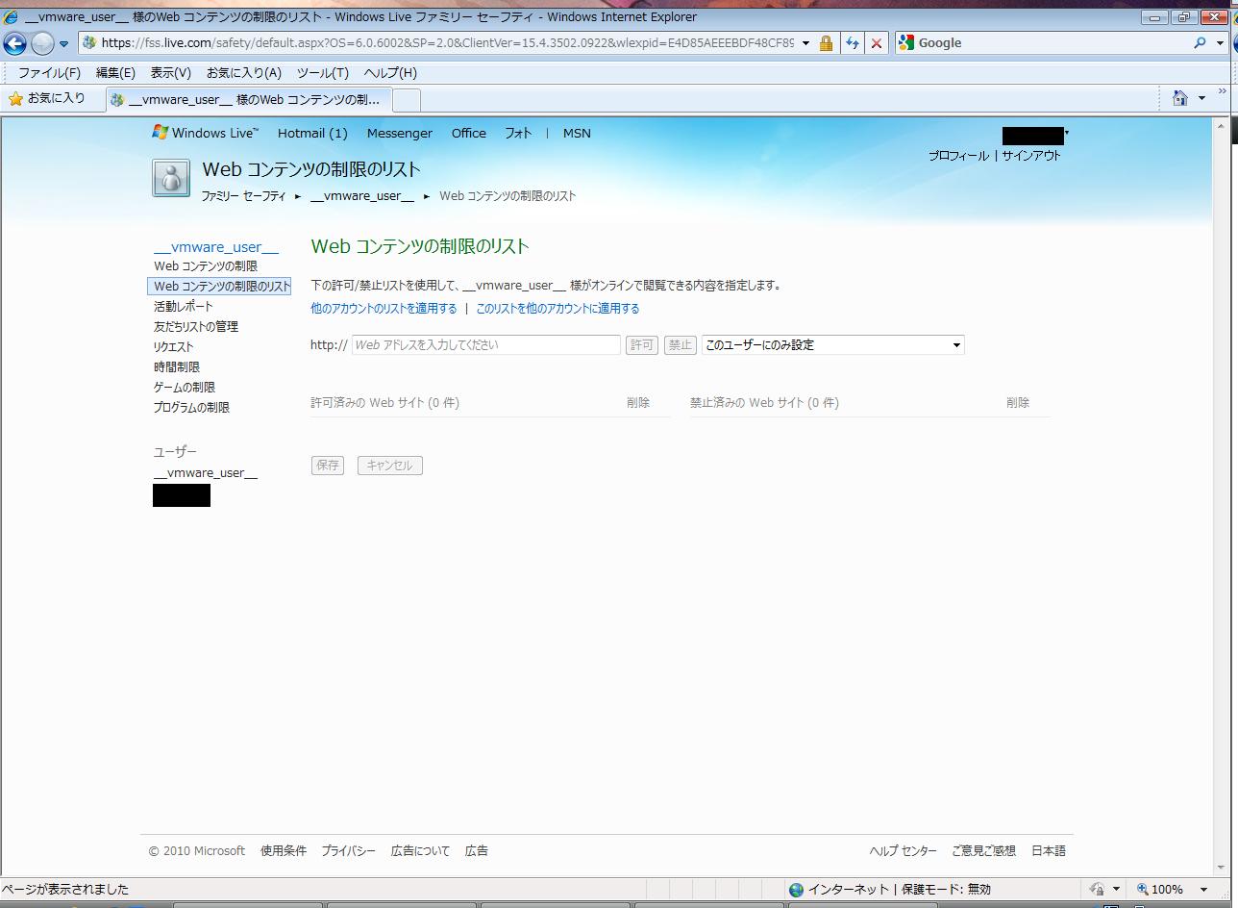
Task: Click 削除 for 禁止済みの Web サイト
Action: (1018, 402)
